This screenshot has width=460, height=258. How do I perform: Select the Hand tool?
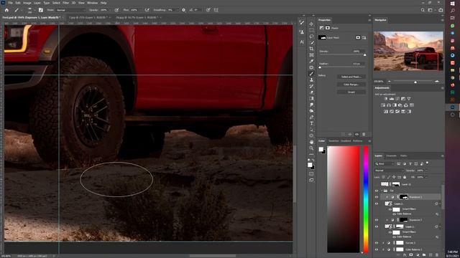(311, 142)
